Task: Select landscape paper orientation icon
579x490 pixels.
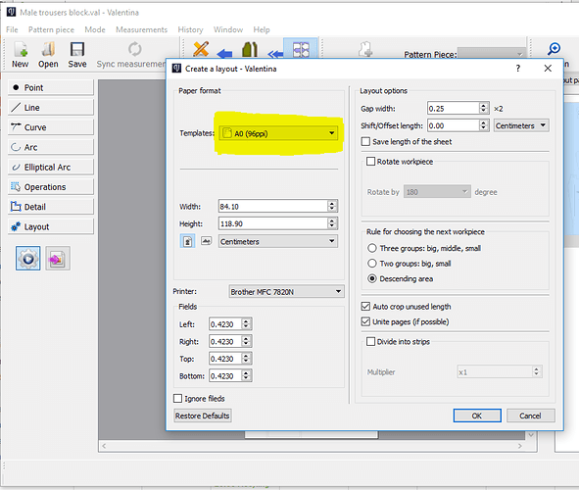Action: pos(206,241)
